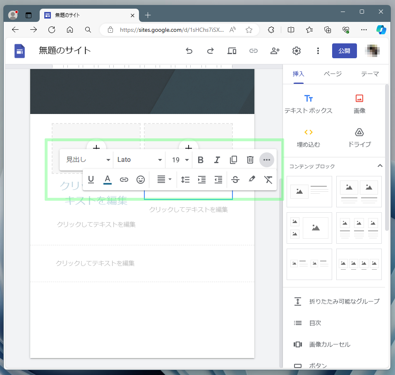Open the Lato font dropdown
395x375 pixels.
(x=139, y=160)
